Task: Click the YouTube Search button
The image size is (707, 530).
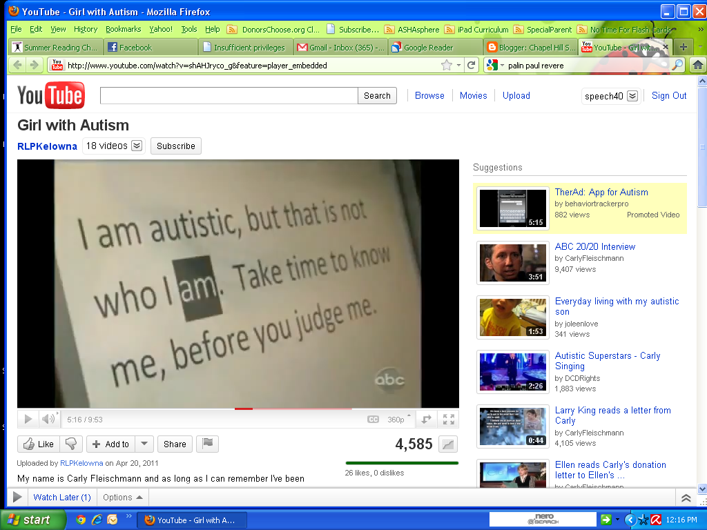Action: [378, 95]
